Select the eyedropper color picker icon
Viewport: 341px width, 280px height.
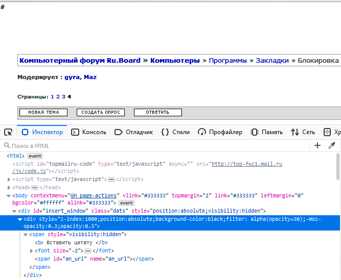pyautogui.click(x=332, y=145)
